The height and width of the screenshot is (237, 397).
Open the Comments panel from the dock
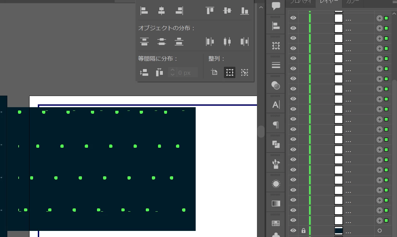[276, 6]
